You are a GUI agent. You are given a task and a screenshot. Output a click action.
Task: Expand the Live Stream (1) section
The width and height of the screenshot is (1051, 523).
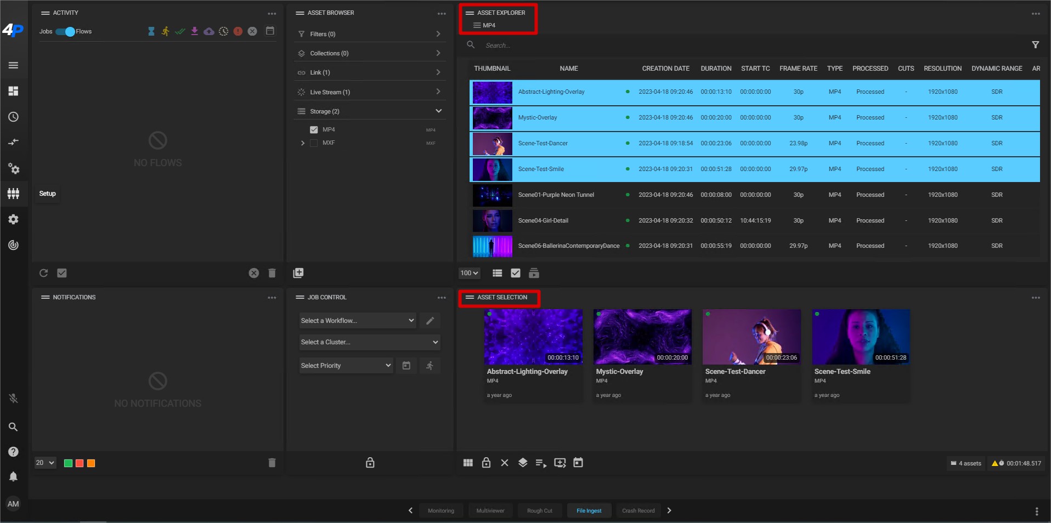pos(370,92)
